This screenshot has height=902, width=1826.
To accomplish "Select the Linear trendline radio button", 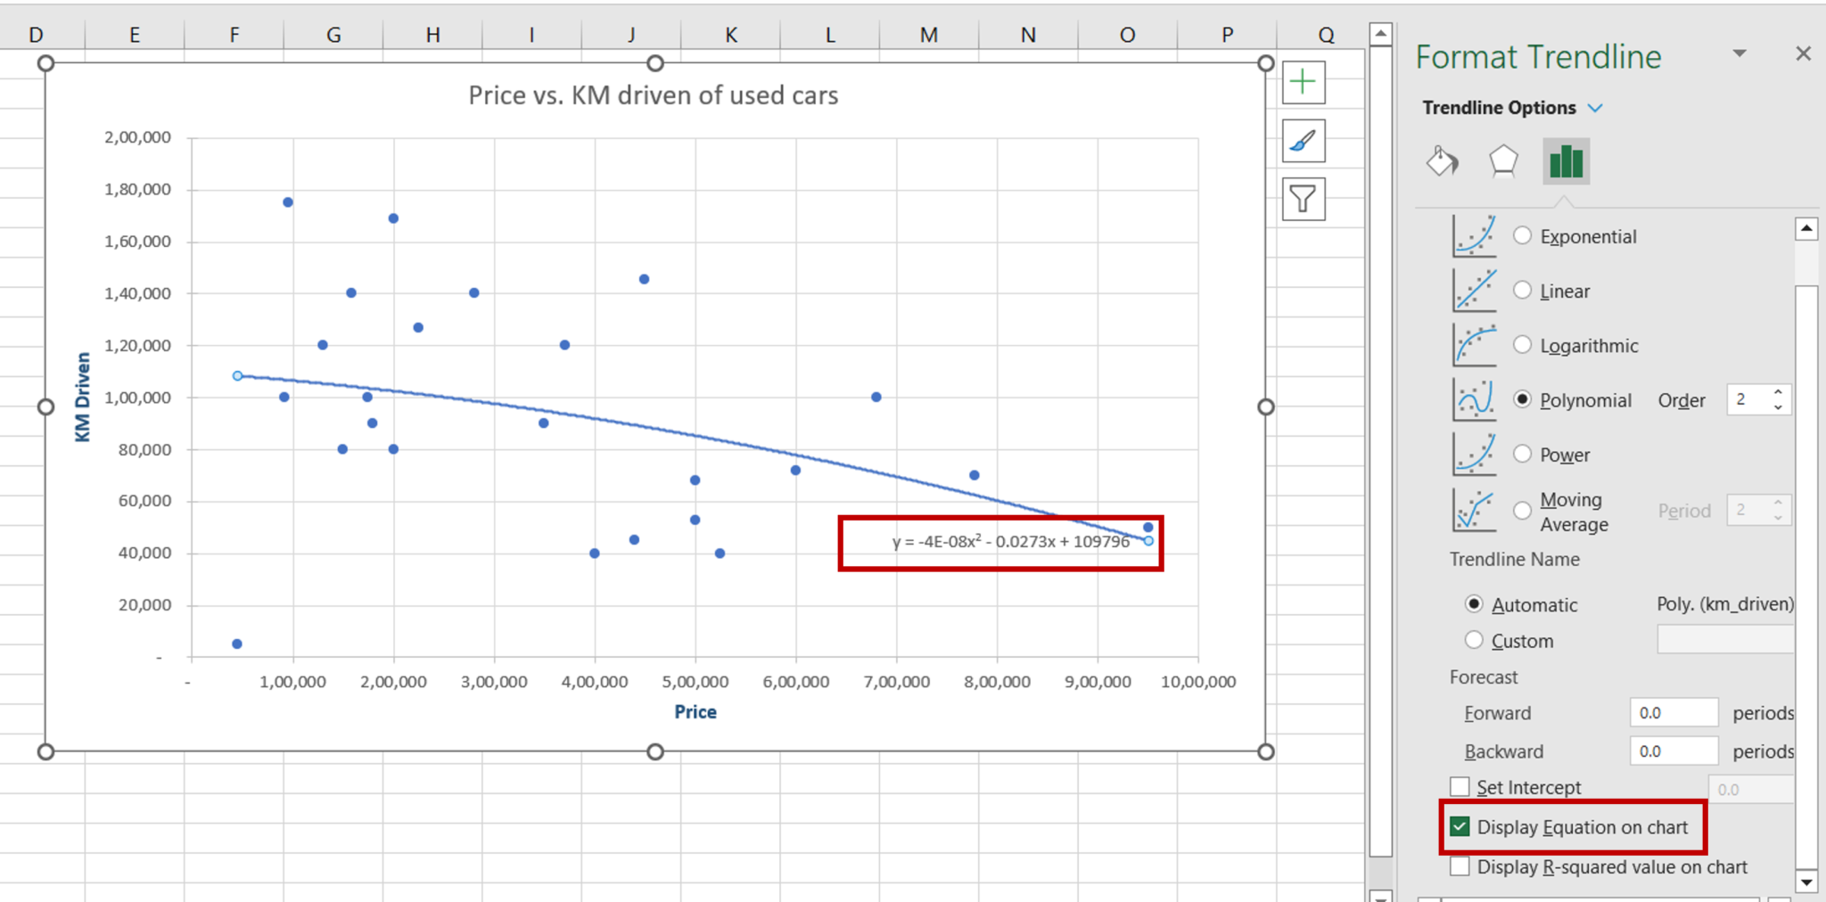I will point(1522,290).
